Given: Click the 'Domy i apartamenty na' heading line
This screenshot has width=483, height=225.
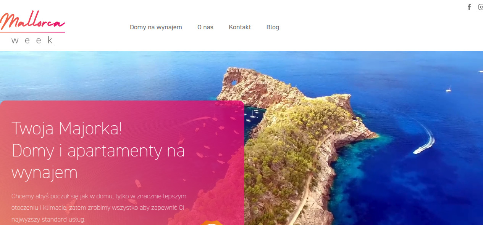Looking at the screenshot, I should click(x=98, y=151).
